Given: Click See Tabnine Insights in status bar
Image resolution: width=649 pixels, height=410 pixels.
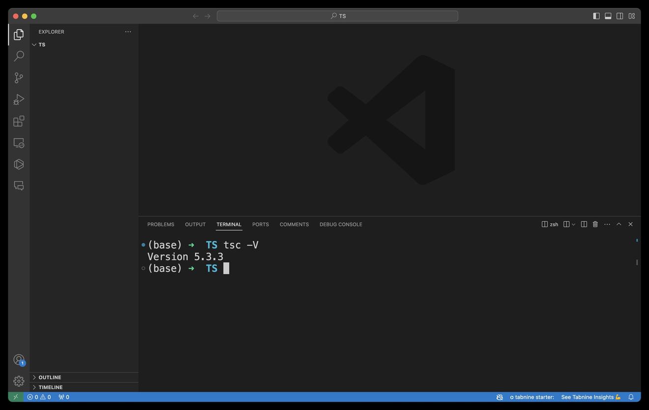Looking at the screenshot, I should point(591,397).
